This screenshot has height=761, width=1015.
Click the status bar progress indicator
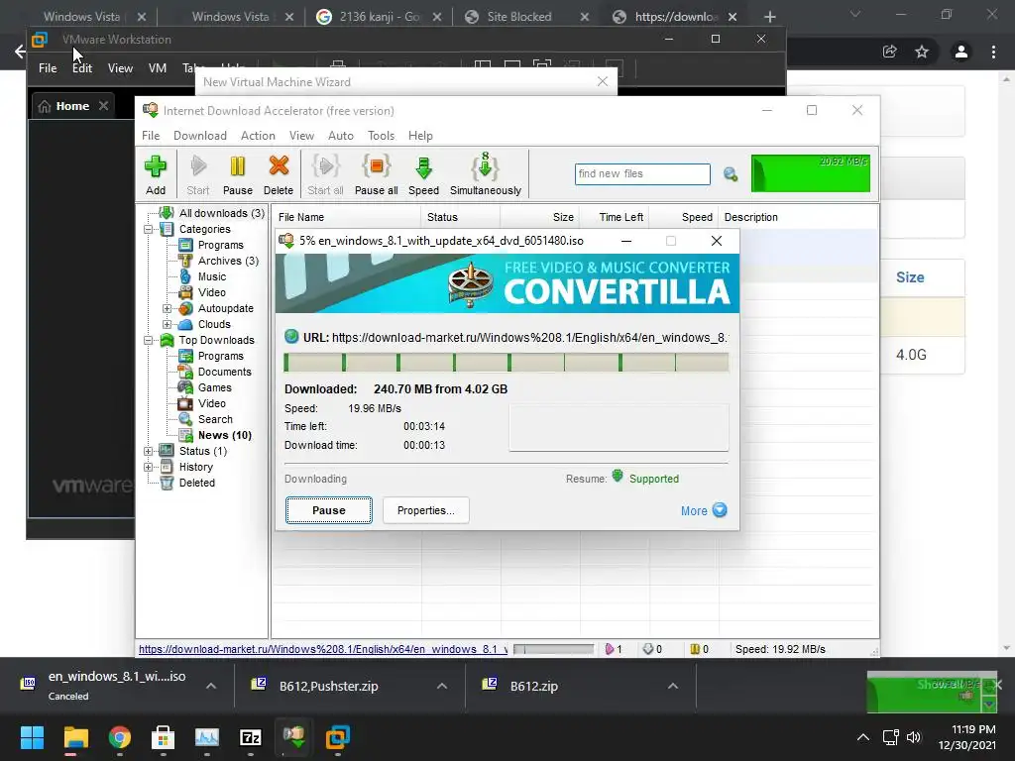click(x=553, y=649)
